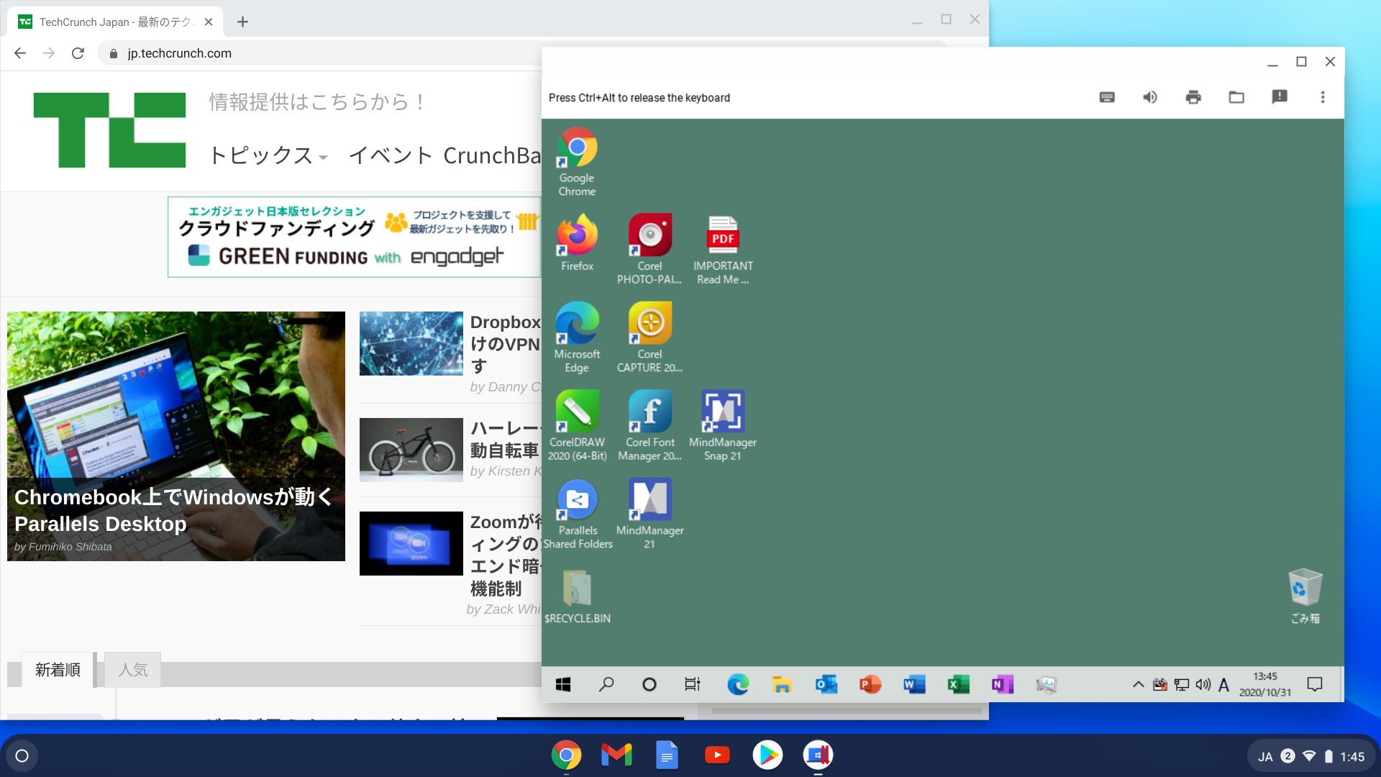Click the GREEN FUNDING engadget banner
Viewport: 1381px width, 777px height.
(355, 237)
